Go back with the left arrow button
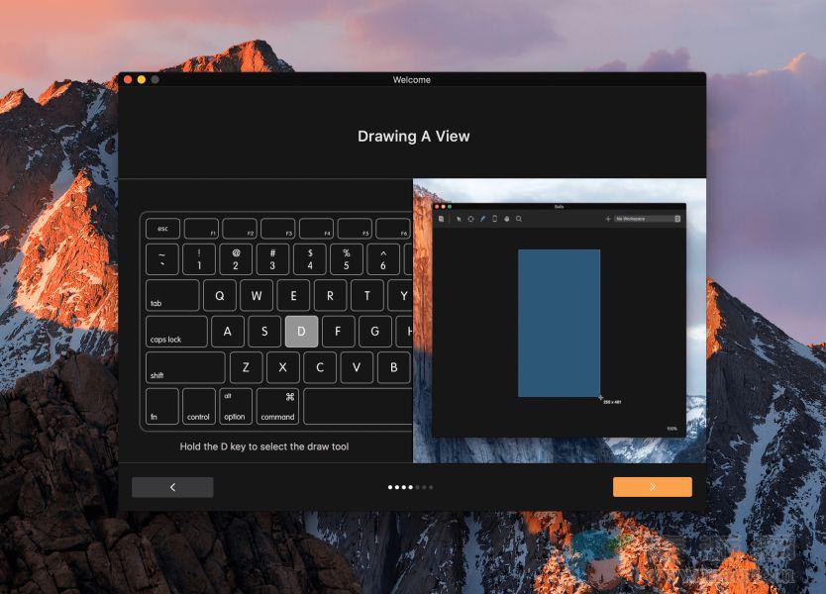 click(x=172, y=487)
